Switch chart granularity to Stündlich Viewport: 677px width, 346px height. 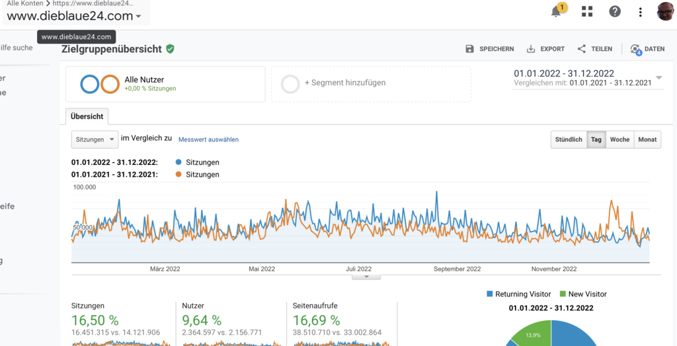coord(569,140)
